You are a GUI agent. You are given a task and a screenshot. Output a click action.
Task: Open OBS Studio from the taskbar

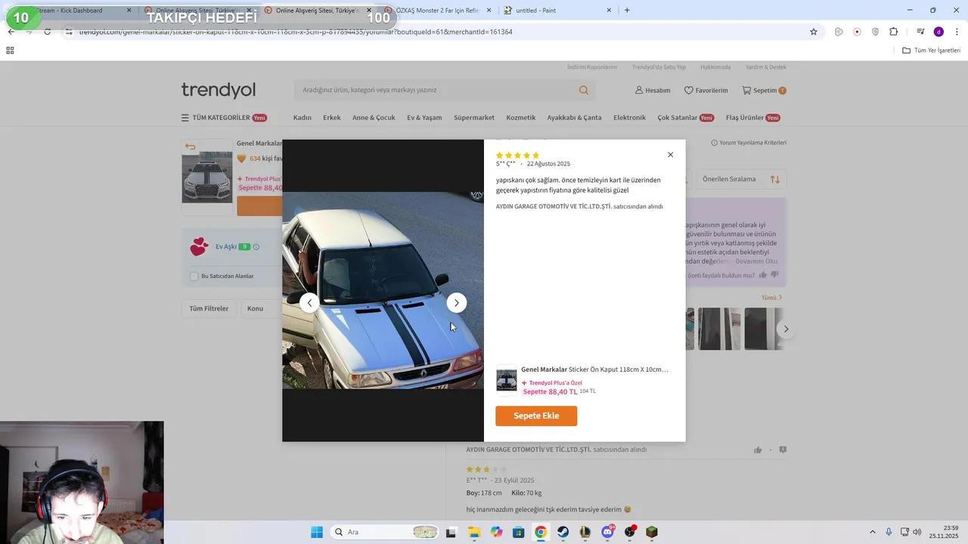630,532
